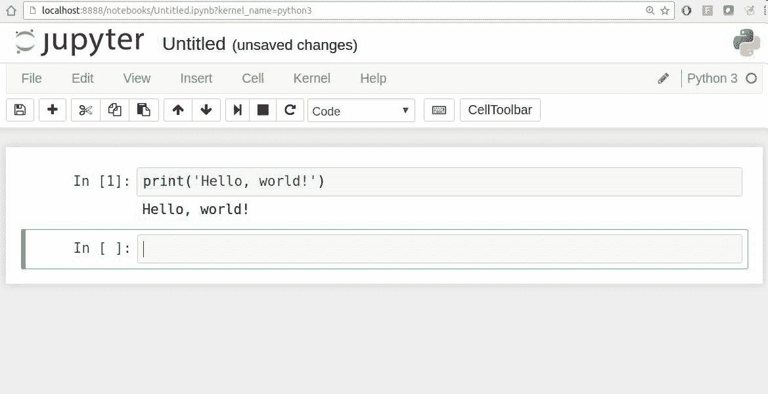768x394 pixels.
Task: Insert a new cell with the plus icon
Action: tap(53, 110)
